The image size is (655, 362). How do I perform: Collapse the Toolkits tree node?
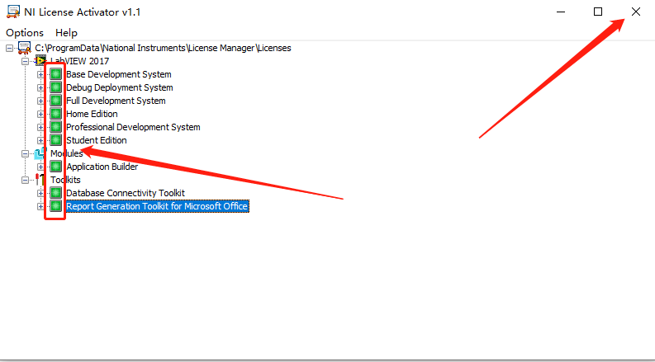[26, 180]
